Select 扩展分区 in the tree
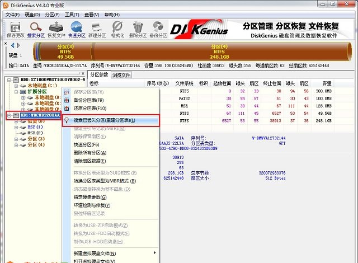 [37, 92]
